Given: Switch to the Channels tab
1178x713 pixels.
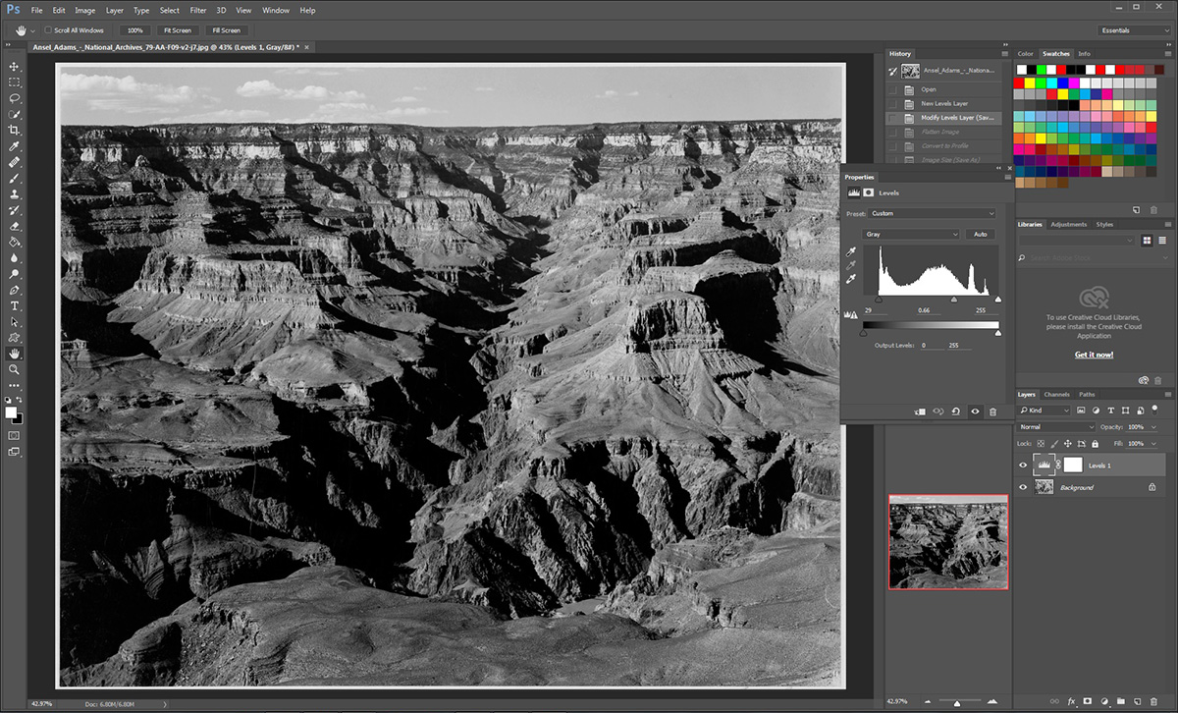Looking at the screenshot, I should (1057, 395).
